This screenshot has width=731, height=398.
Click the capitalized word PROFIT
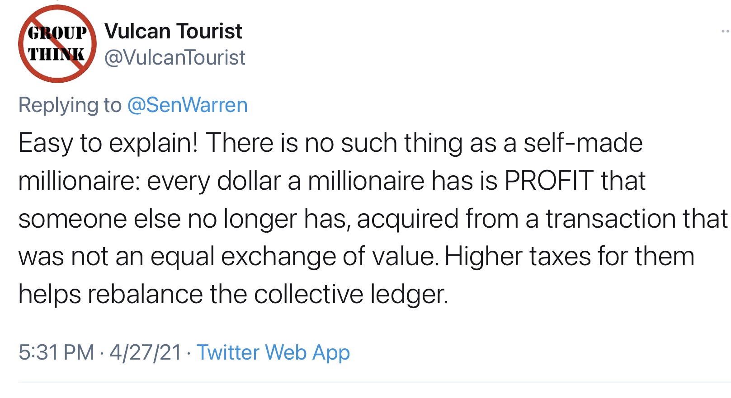click(549, 181)
